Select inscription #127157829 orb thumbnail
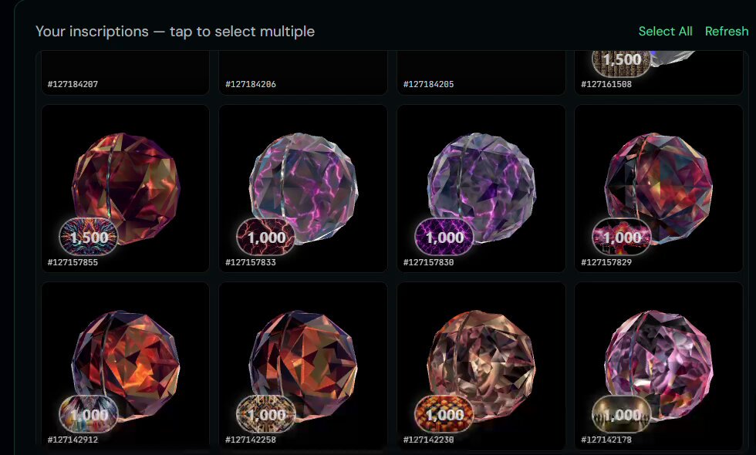Screen dimensions: 756x455 click(659, 188)
